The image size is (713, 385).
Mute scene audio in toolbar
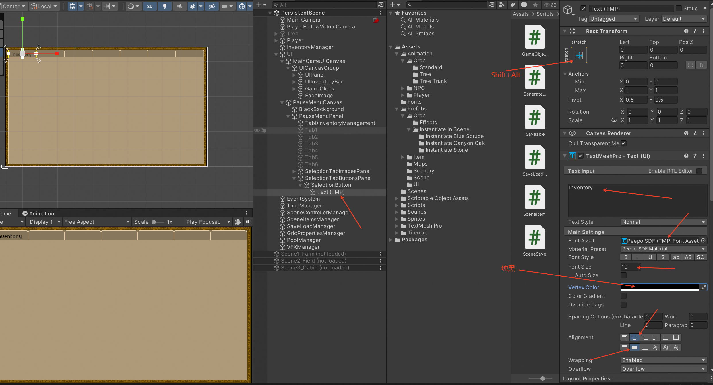[x=180, y=6]
